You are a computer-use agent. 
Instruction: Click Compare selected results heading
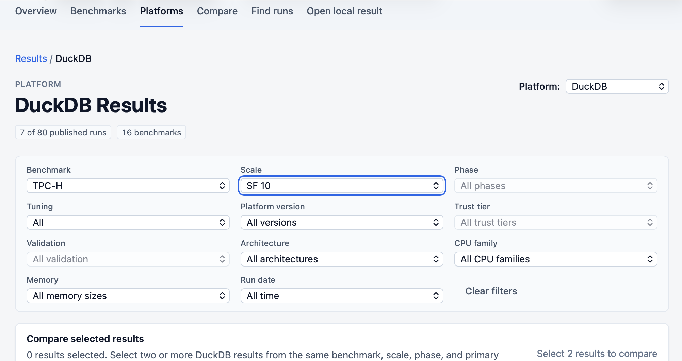pyautogui.click(x=85, y=339)
